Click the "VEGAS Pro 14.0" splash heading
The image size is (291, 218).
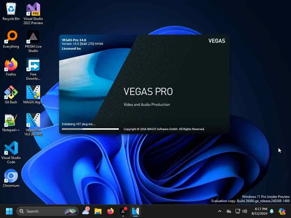click(x=74, y=40)
